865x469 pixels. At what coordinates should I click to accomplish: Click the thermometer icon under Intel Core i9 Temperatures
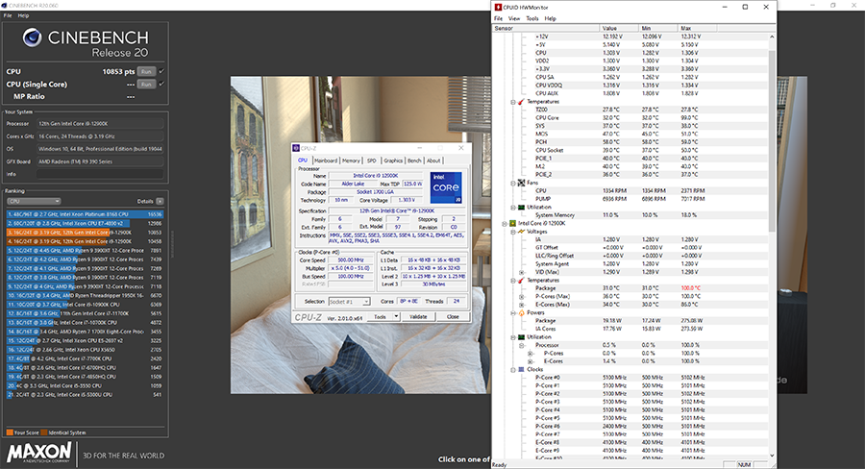521,281
